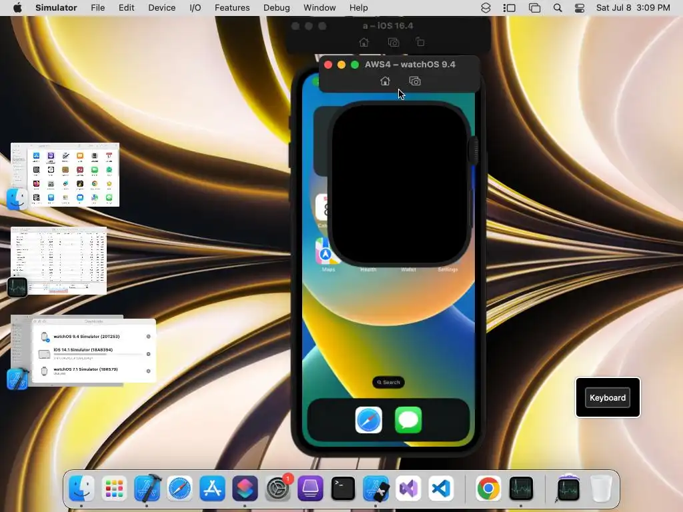Click the screenshot button in watchOS simulator window

(415, 81)
